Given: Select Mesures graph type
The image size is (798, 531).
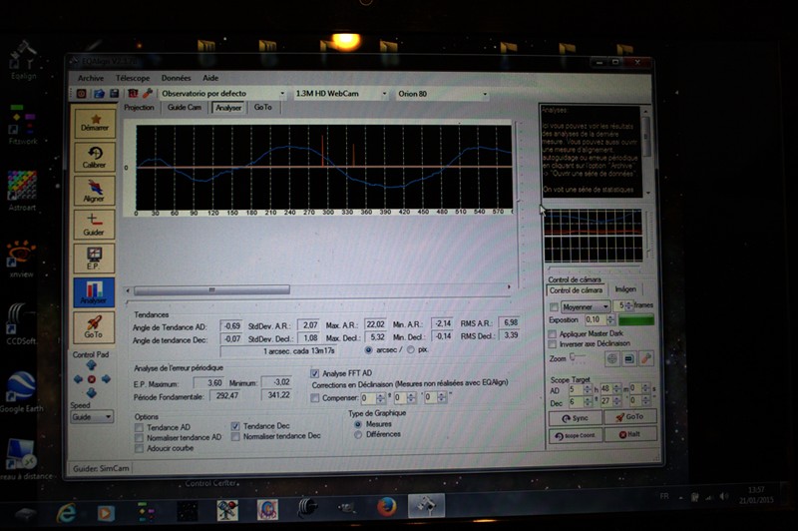Looking at the screenshot, I should tap(358, 423).
